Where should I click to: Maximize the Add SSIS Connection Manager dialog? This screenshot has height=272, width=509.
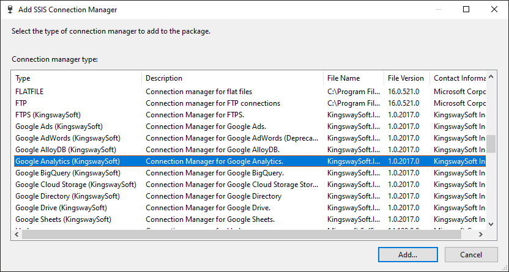(466, 9)
